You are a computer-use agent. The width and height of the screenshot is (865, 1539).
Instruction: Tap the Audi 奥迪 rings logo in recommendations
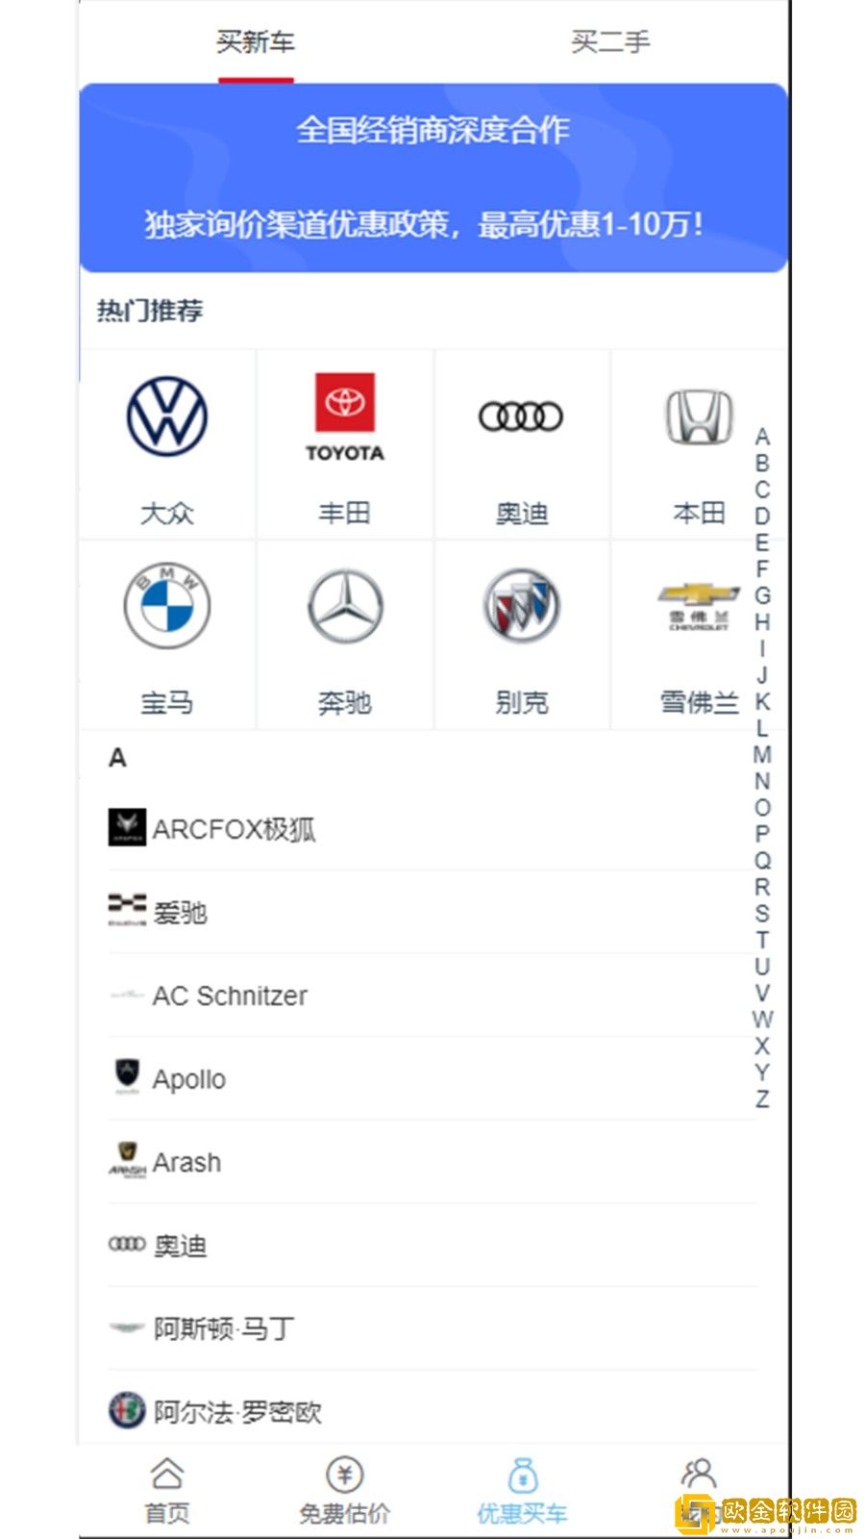coord(521,416)
